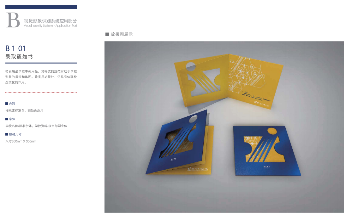Click the yellow circle on the right blue cover
The width and height of the screenshot is (352, 224).
(x=272, y=131)
